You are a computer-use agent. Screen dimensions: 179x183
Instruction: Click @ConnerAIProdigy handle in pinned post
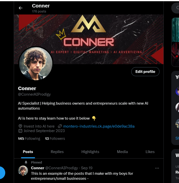click(x=61, y=168)
